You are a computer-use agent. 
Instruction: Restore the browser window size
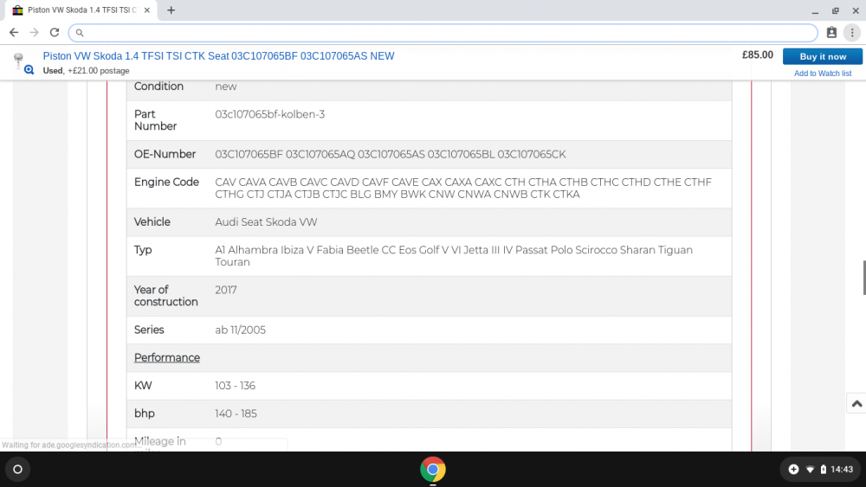coord(835,10)
